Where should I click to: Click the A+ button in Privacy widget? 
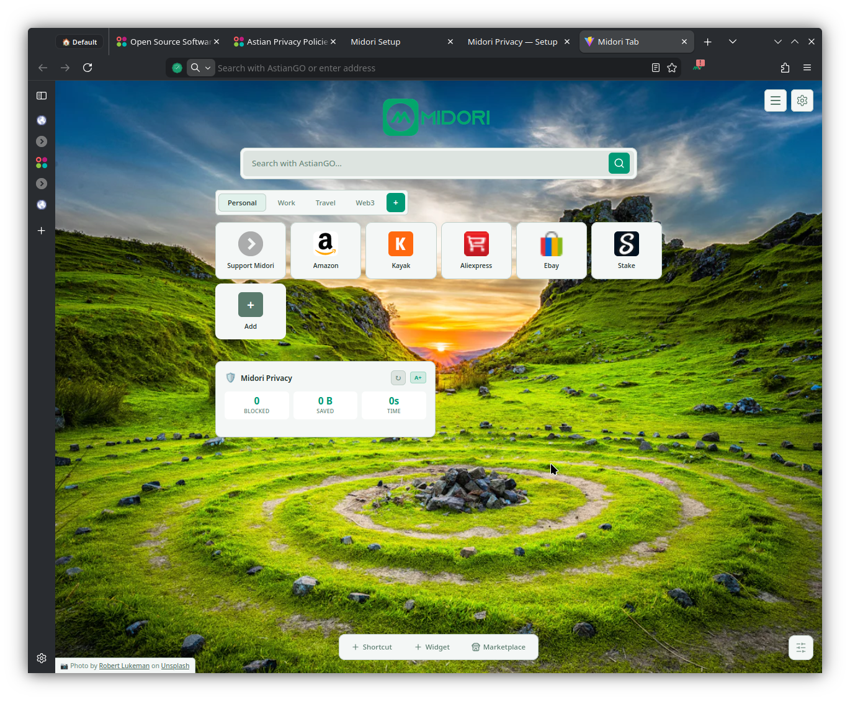tap(418, 378)
